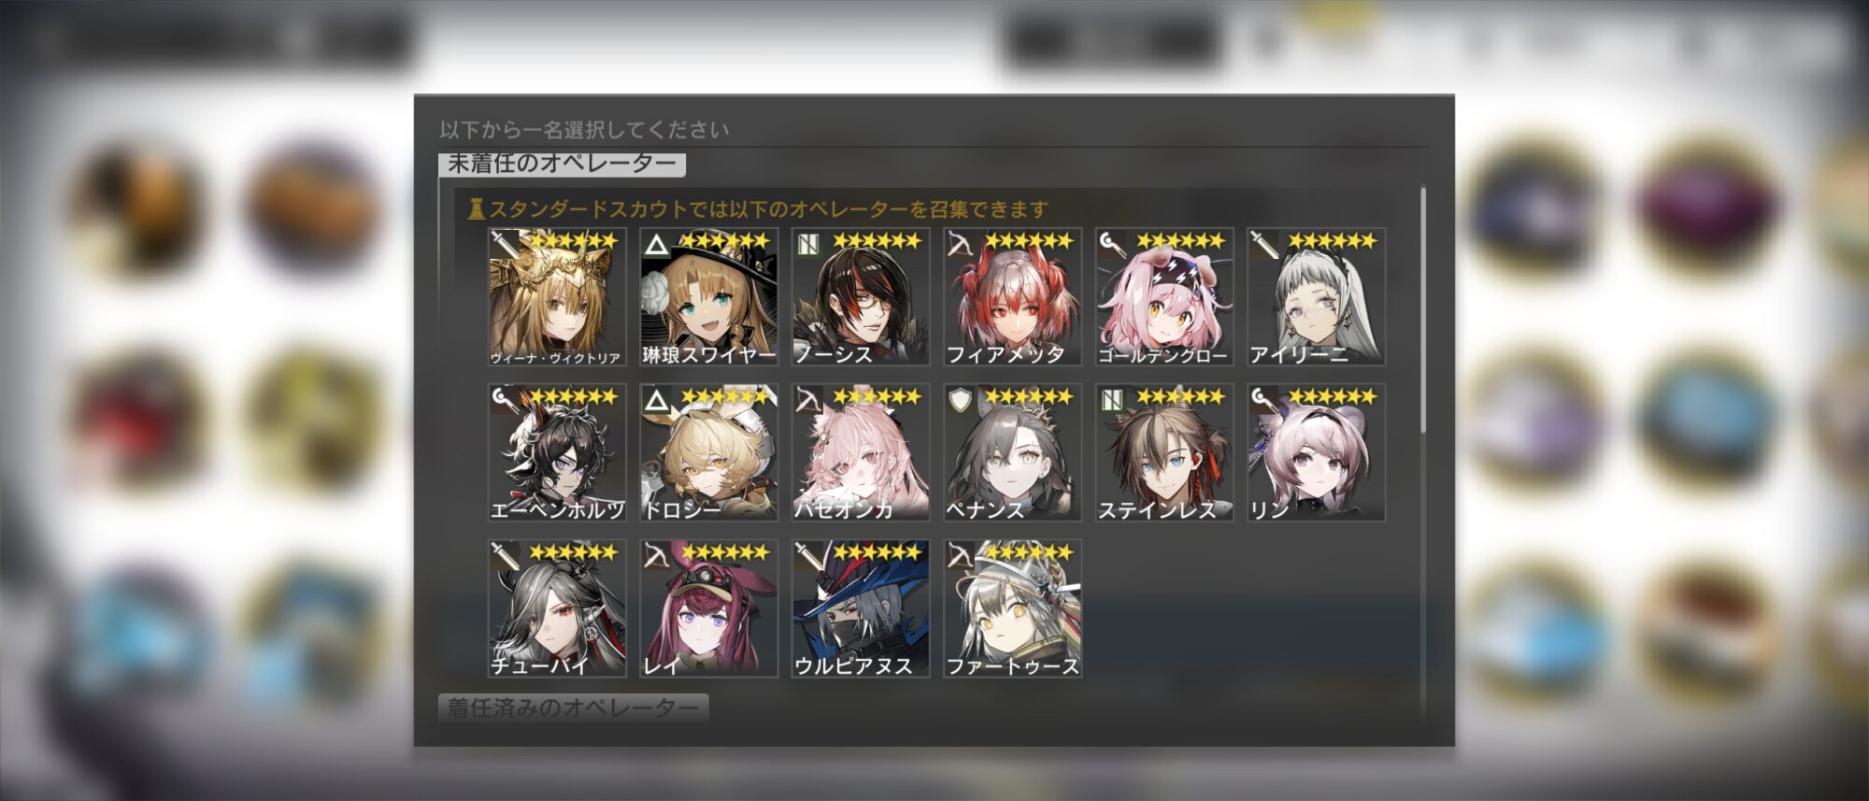Select operator ペナンス

1012,452
